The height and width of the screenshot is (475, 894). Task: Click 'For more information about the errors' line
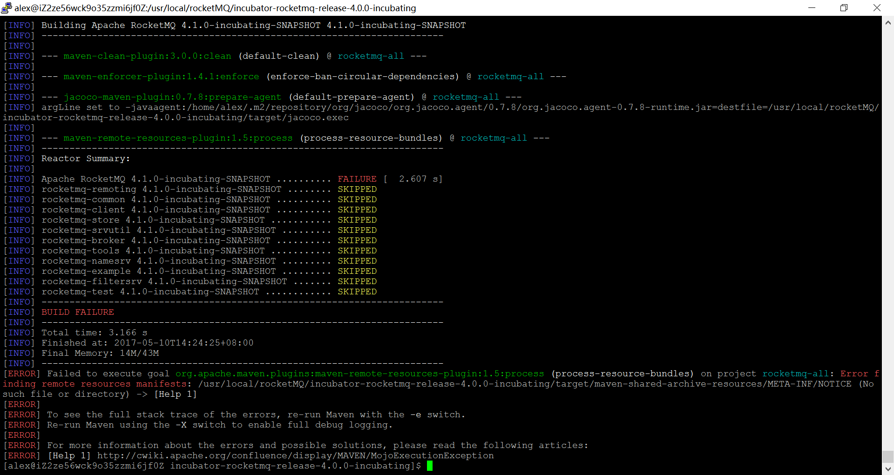[318, 445]
